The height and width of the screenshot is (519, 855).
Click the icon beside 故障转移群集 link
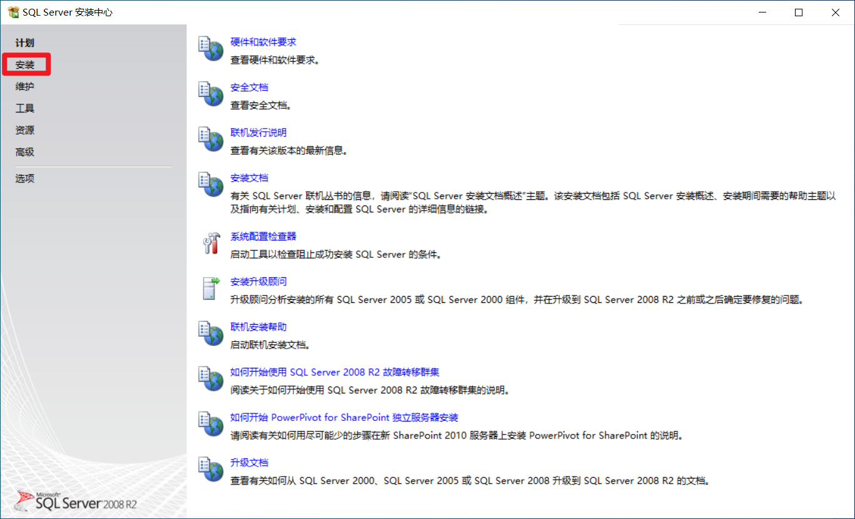click(x=211, y=378)
